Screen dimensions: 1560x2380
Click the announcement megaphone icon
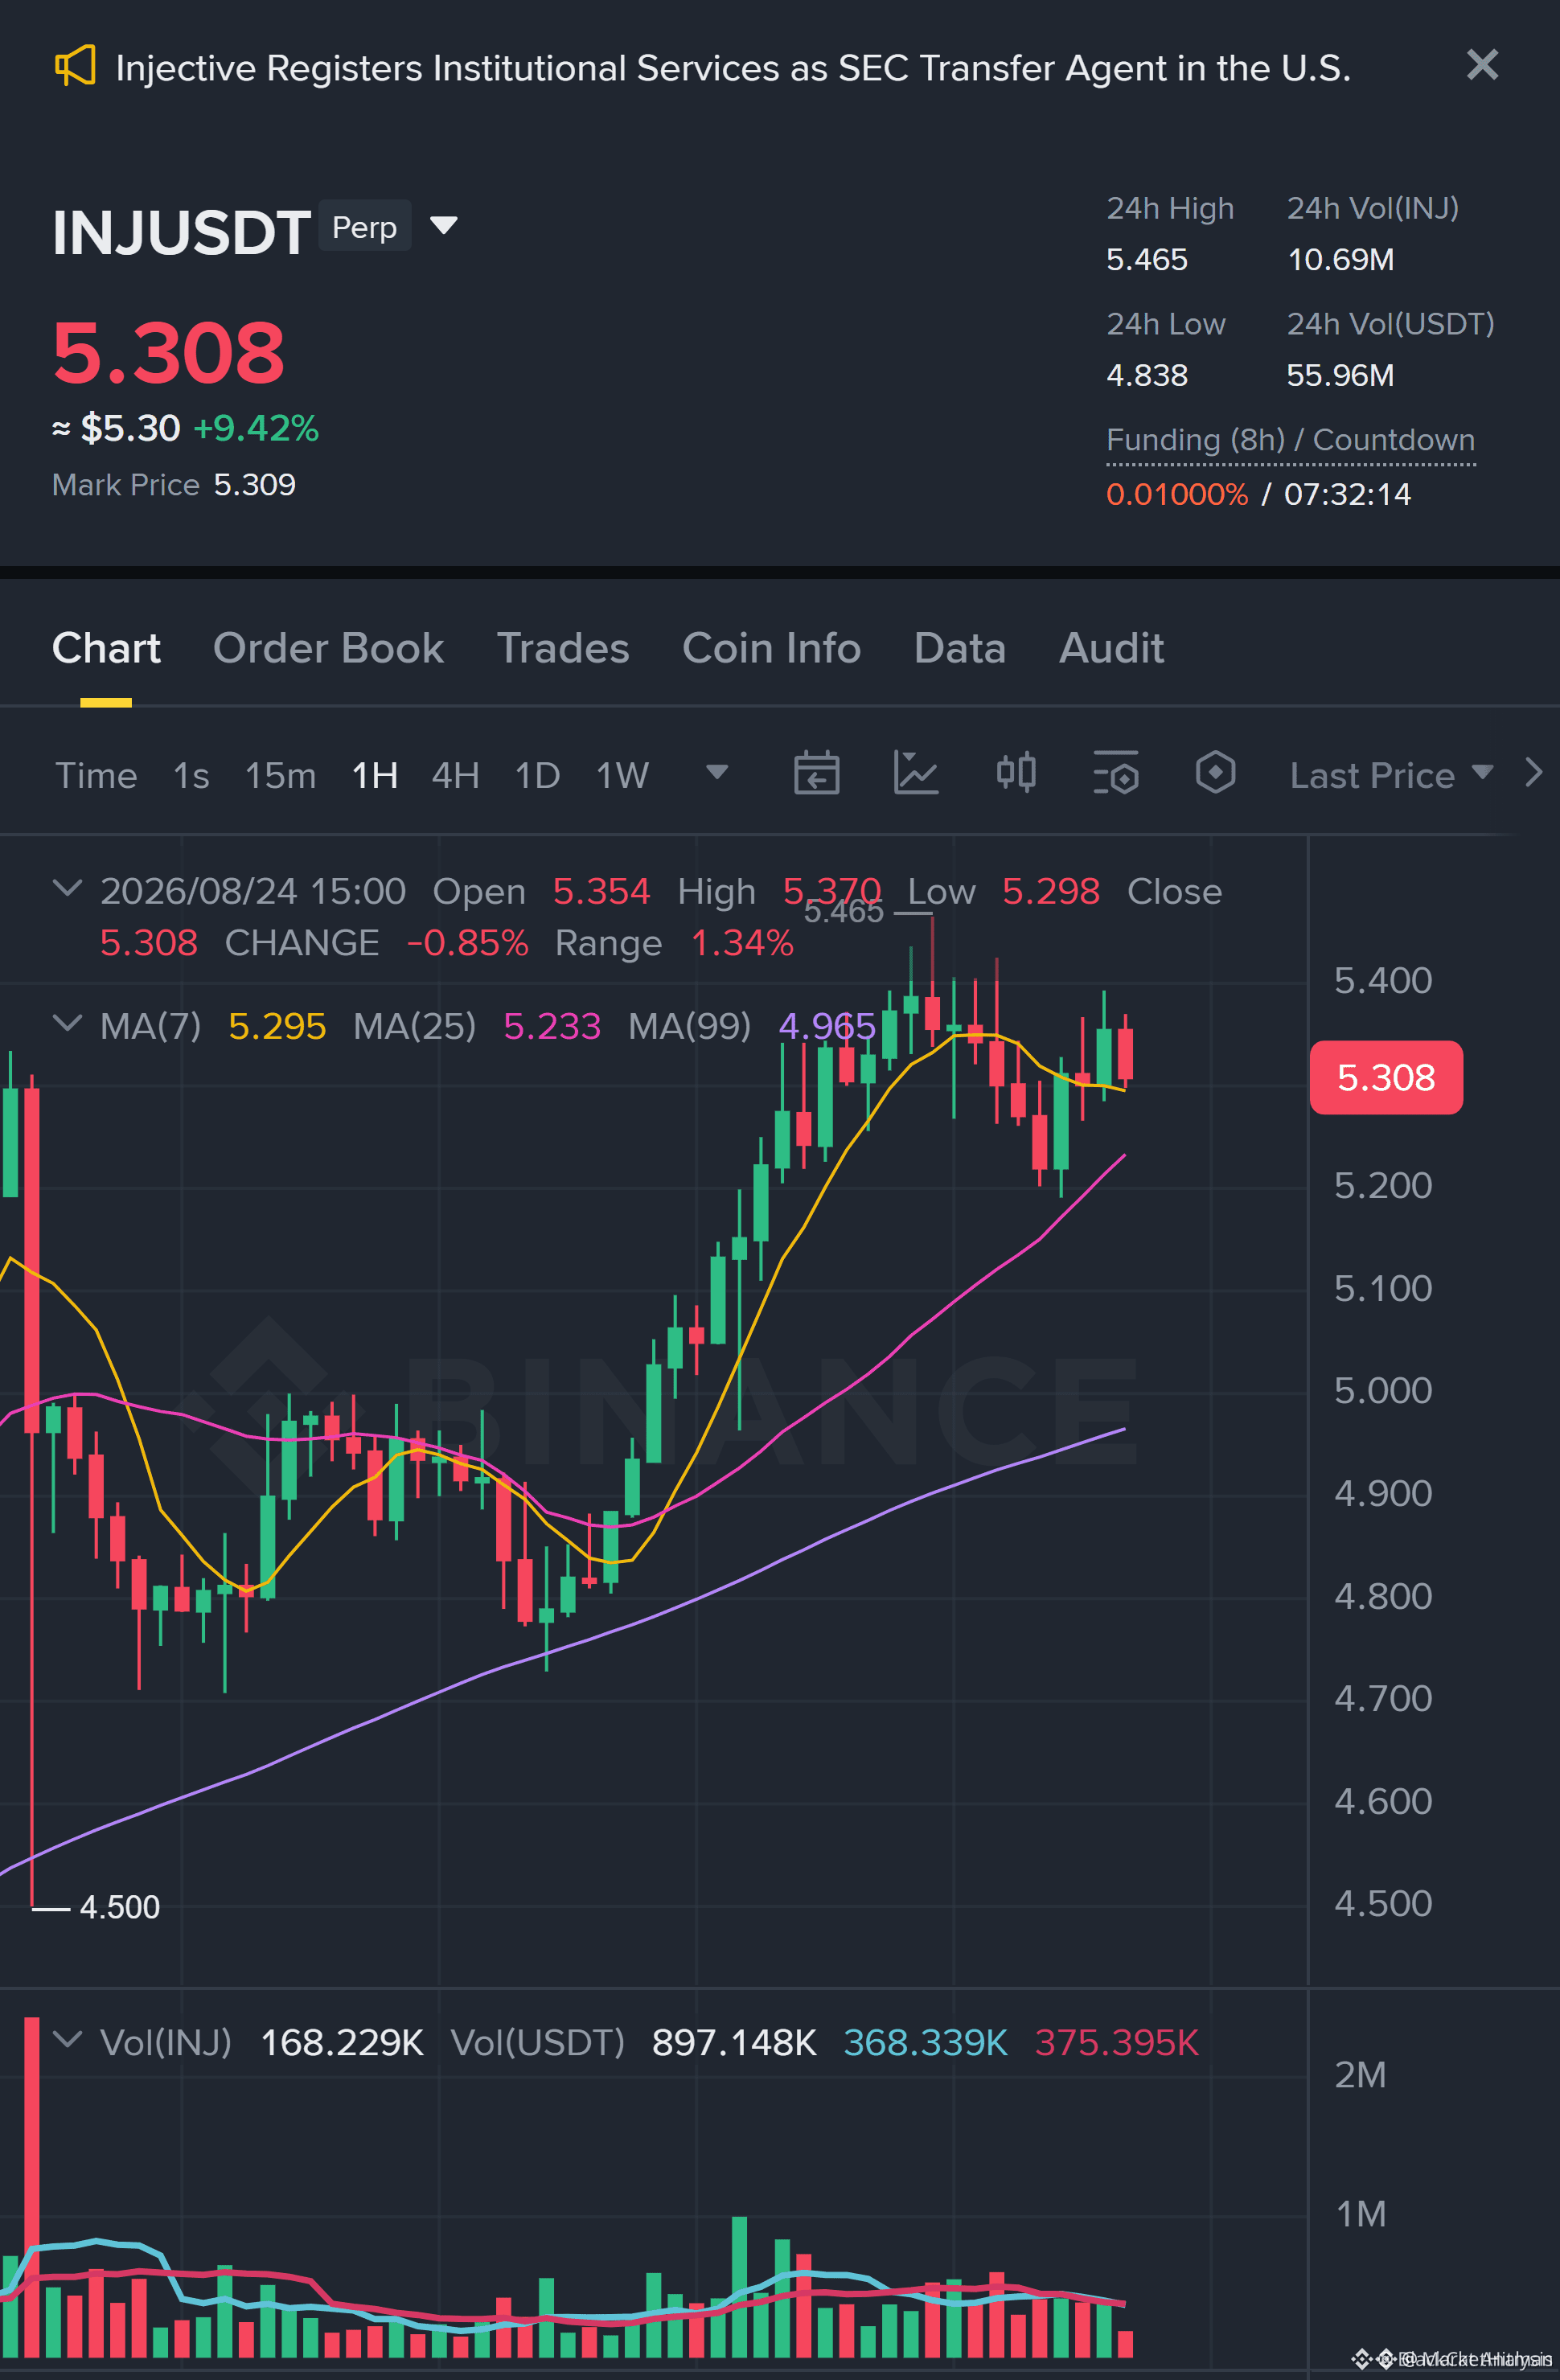75,66
